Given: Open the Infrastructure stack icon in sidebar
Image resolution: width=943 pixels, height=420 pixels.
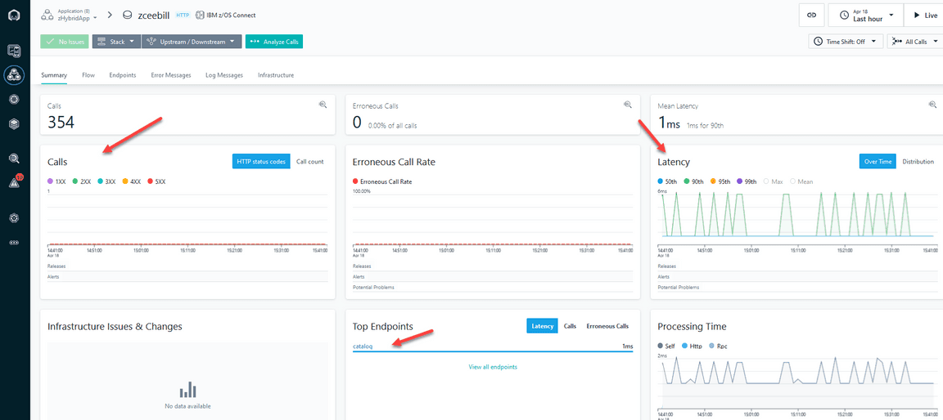Looking at the screenshot, I should (x=15, y=123).
